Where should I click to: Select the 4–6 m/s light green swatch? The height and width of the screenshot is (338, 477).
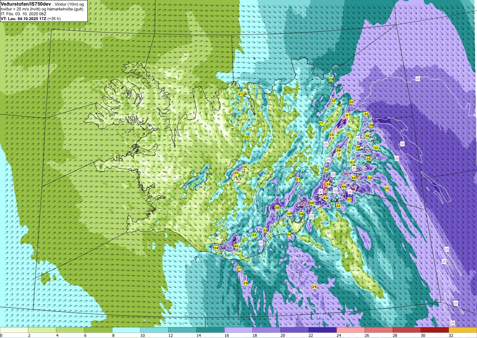[x=70, y=330]
